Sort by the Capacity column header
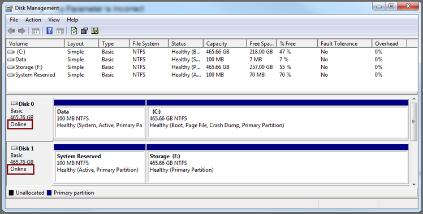The image size is (423, 214). pyautogui.click(x=225, y=43)
